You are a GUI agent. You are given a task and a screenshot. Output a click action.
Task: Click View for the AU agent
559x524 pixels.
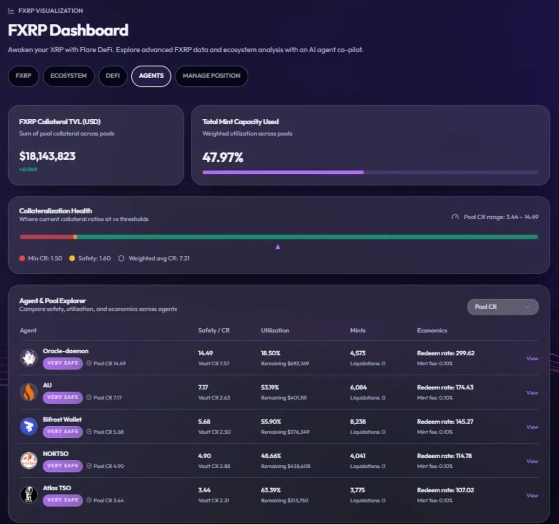(532, 393)
